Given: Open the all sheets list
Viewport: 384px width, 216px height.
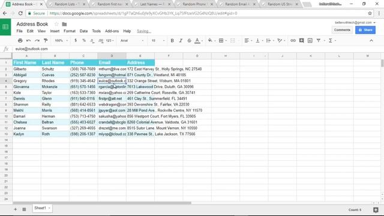Looking at the screenshot, I should 24,209.
